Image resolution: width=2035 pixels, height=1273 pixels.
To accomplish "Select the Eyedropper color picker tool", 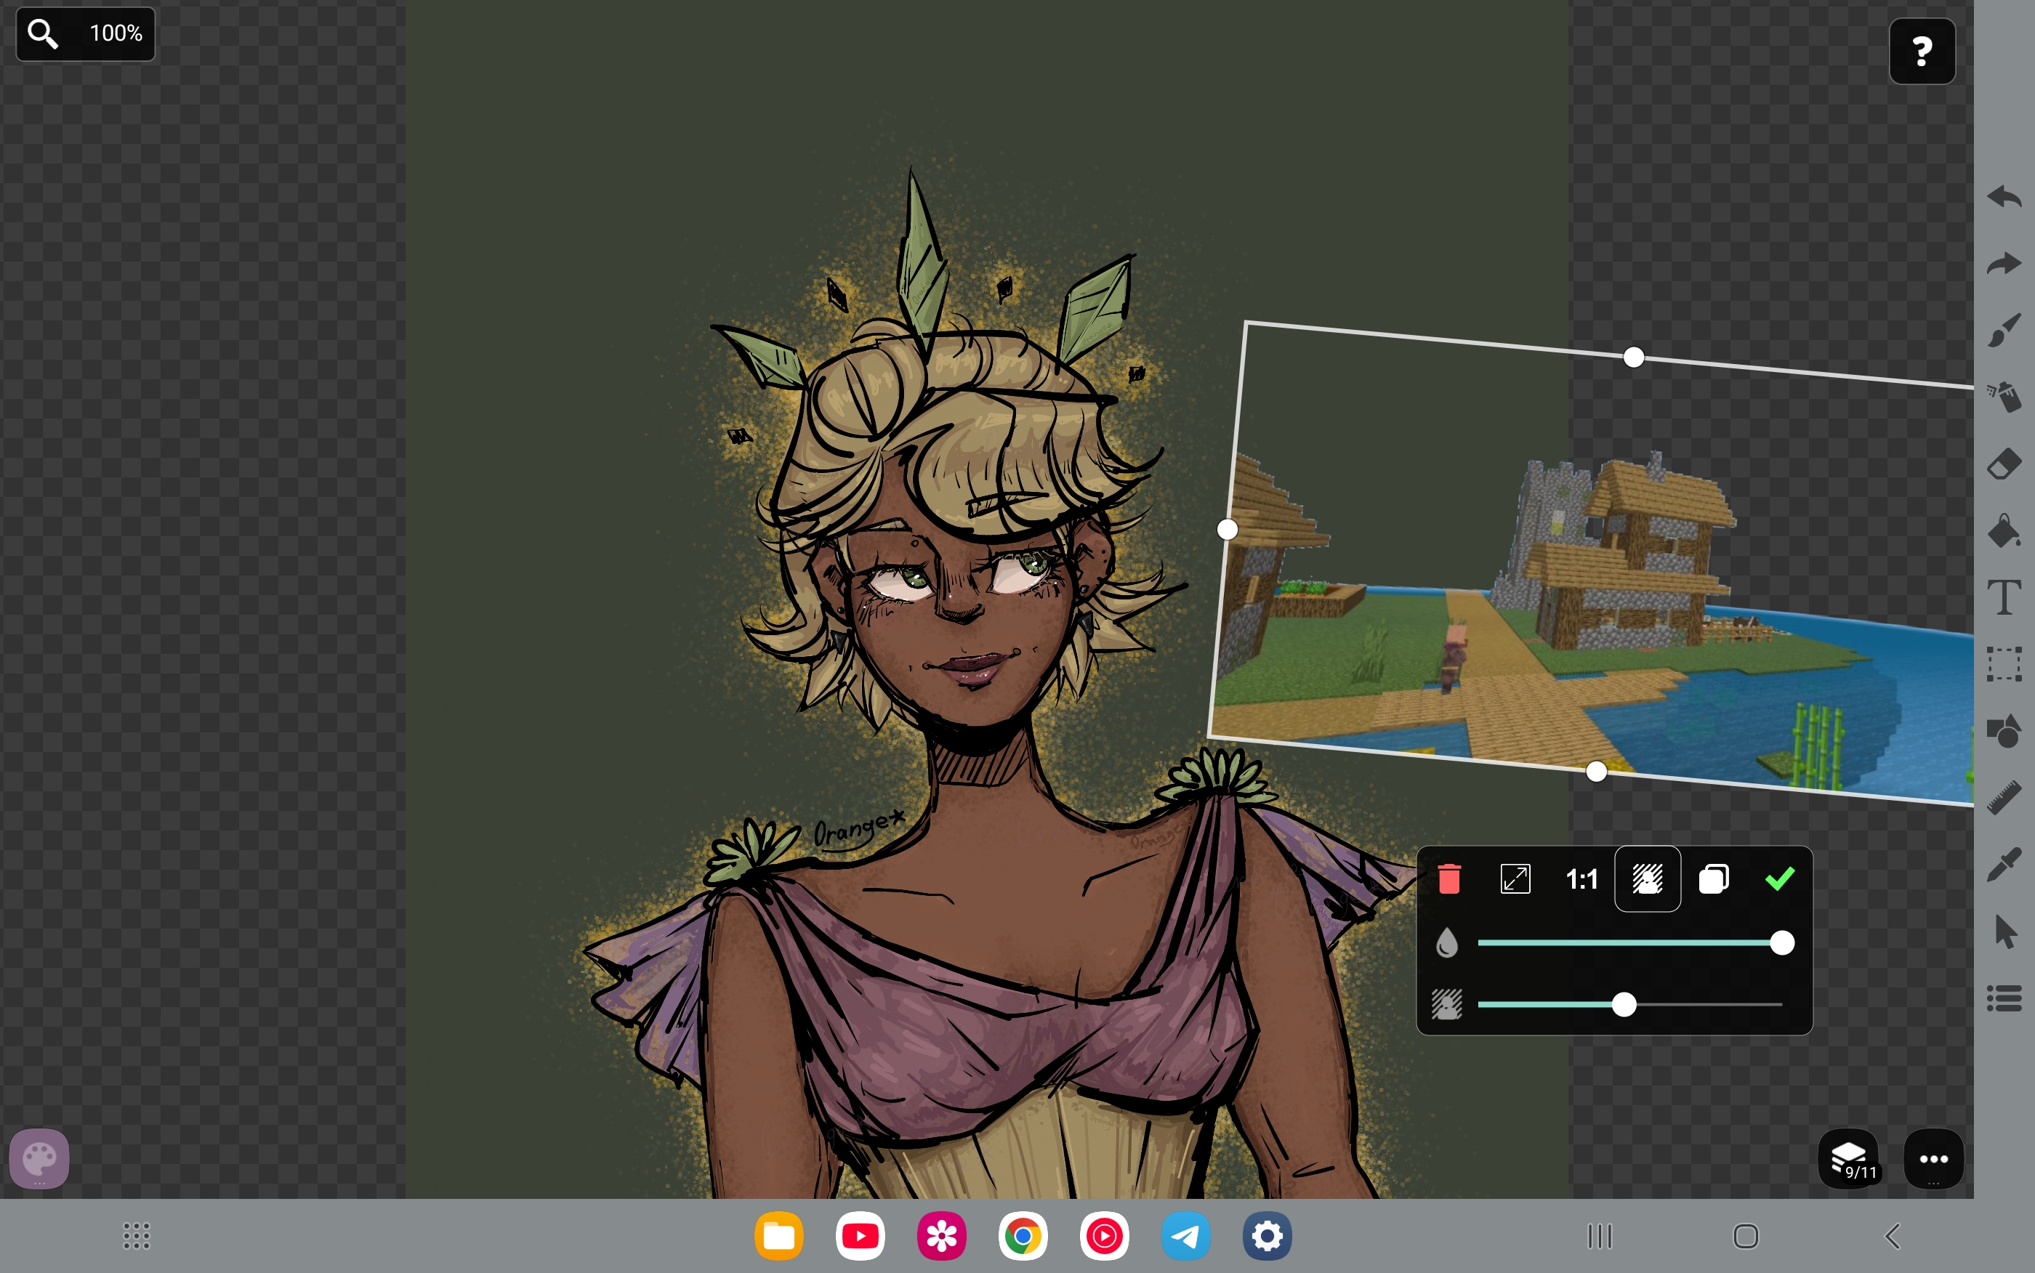I will (2004, 865).
